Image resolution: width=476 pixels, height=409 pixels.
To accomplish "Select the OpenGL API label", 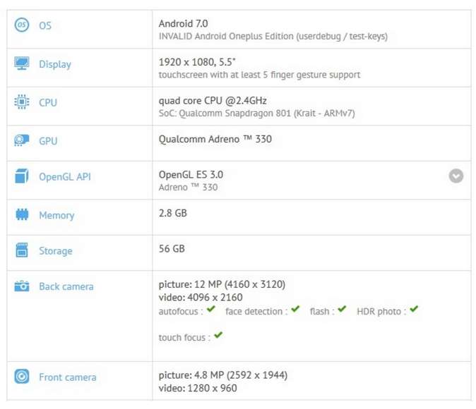I will [65, 177].
